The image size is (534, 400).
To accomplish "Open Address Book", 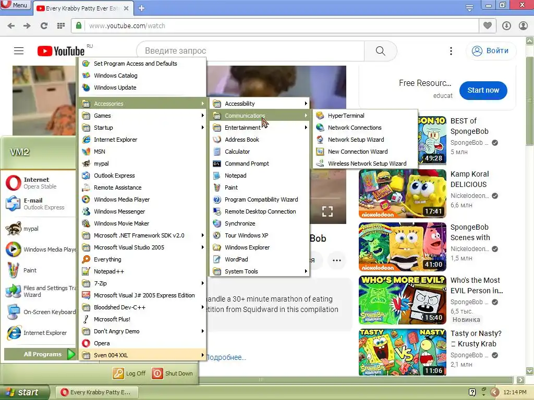I will click(x=260, y=140).
